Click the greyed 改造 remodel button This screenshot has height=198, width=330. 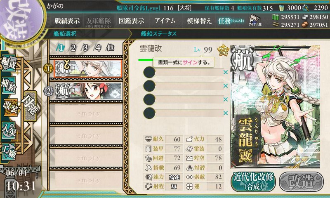(x=301, y=182)
